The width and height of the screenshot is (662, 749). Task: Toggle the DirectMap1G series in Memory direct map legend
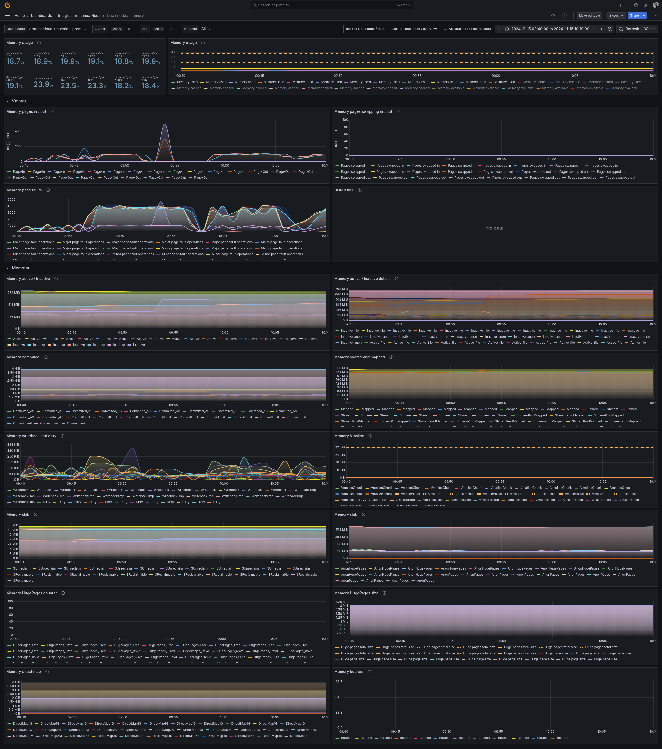click(x=23, y=723)
